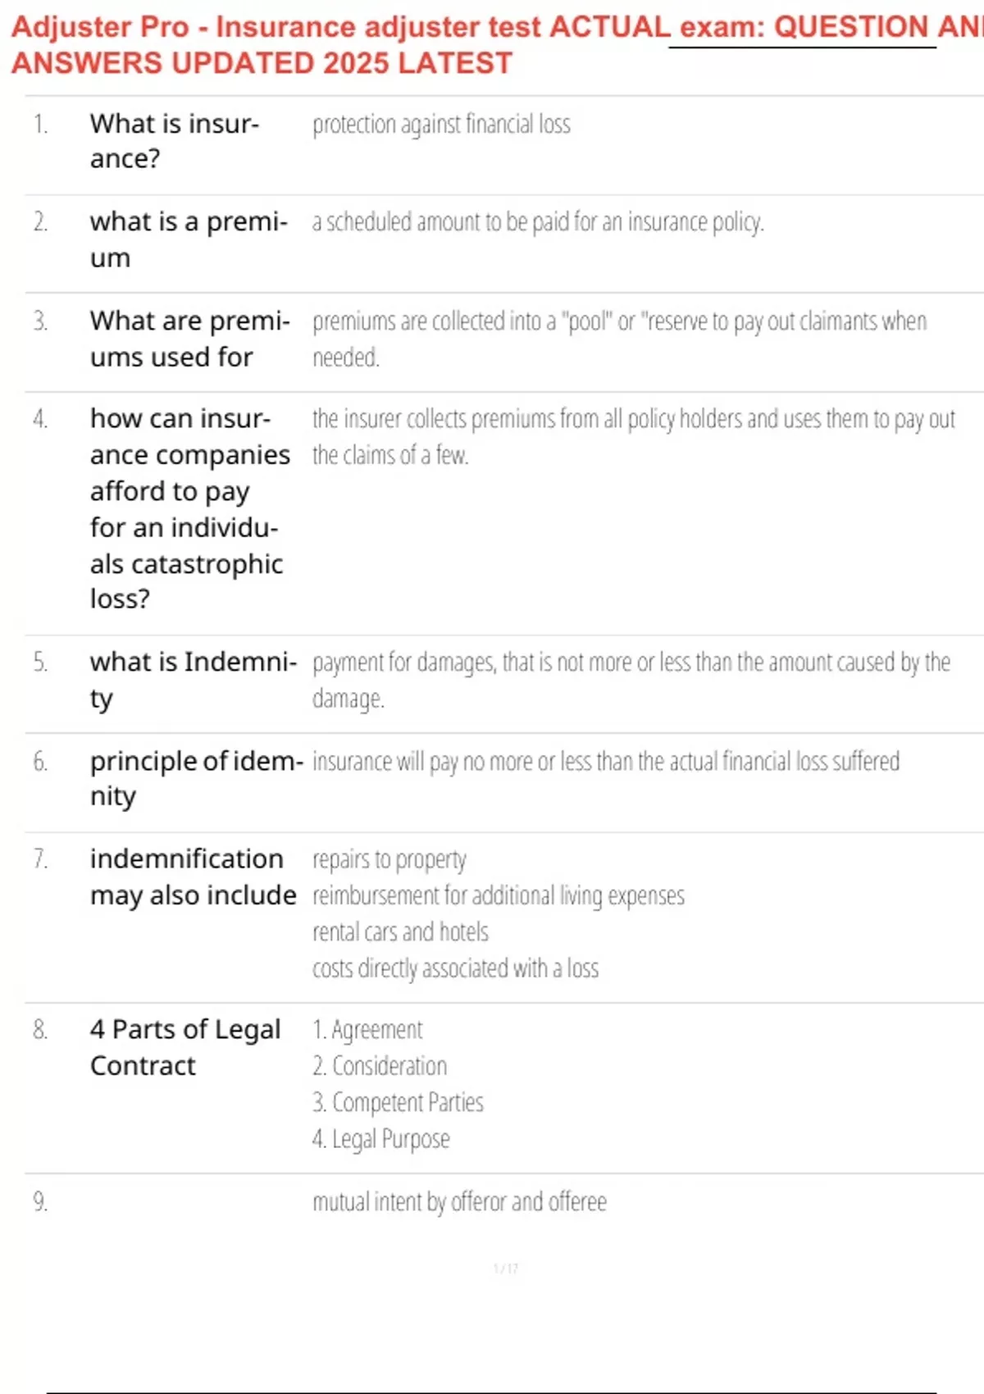This screenshot has width=984, height=1394.
Task: Click the red document title heading
Action: [x=492, y=45]
